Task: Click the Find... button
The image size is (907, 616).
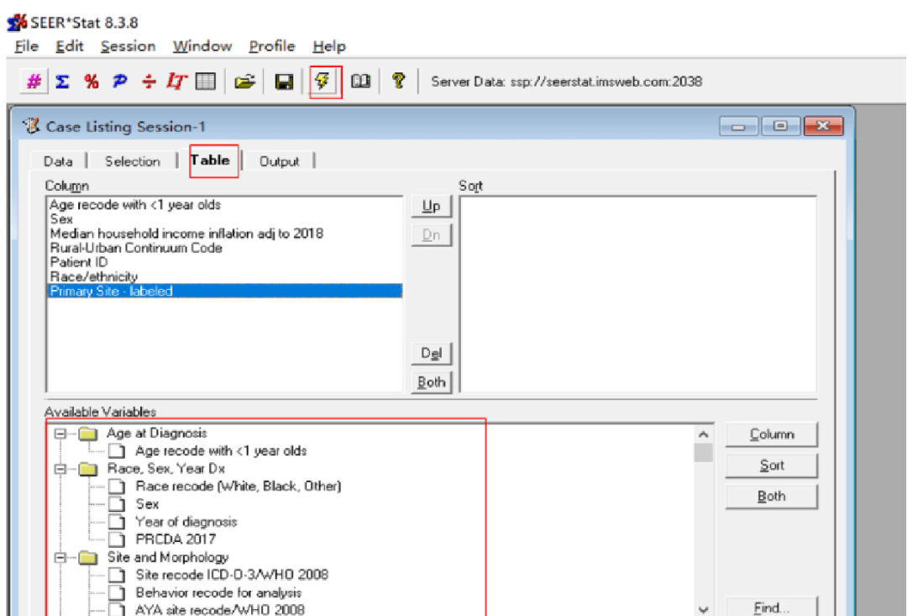Action: (x=772, y=608)
